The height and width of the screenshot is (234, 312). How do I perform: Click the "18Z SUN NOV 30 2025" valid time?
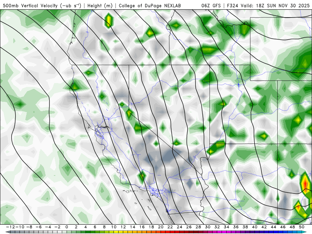click(x=283, y=5)
